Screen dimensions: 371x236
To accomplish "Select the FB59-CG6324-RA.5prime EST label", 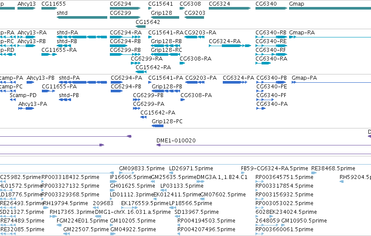I will [x=275, y=169].
